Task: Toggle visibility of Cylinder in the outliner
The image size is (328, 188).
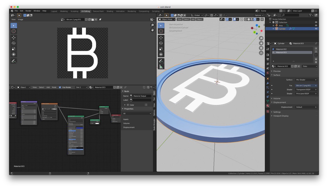Action: click(316, 29)
